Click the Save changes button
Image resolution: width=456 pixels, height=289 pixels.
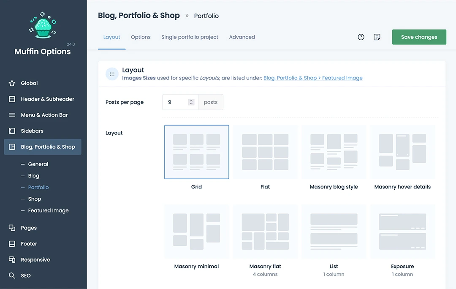419,37
